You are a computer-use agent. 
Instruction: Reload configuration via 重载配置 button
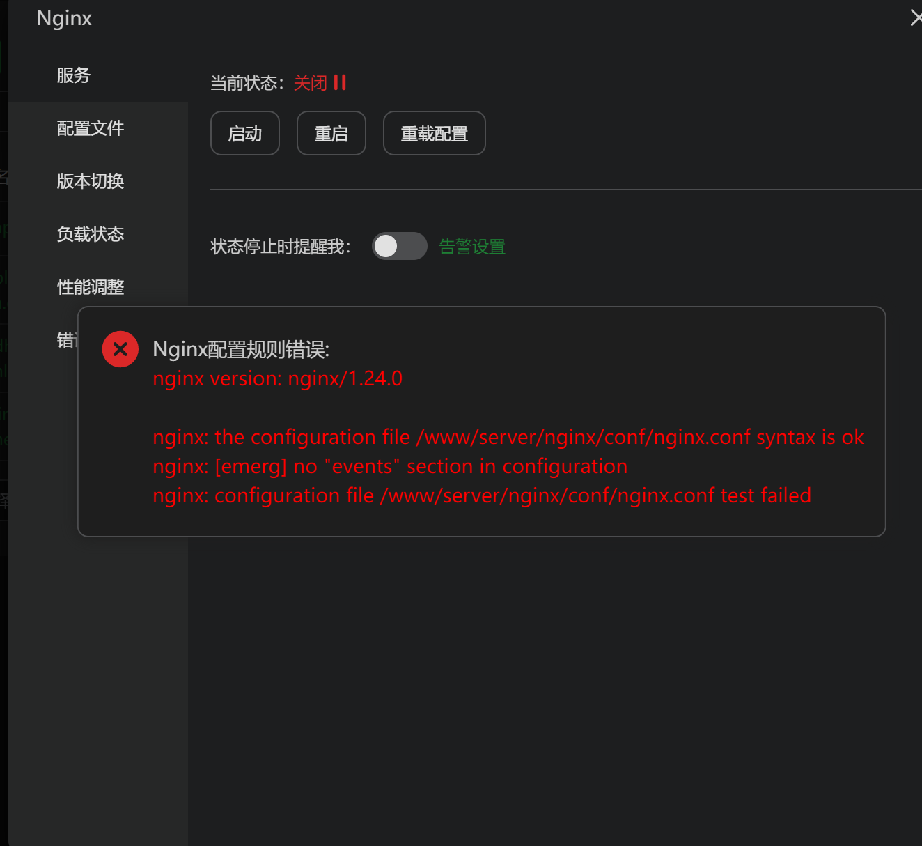[434, 133]
